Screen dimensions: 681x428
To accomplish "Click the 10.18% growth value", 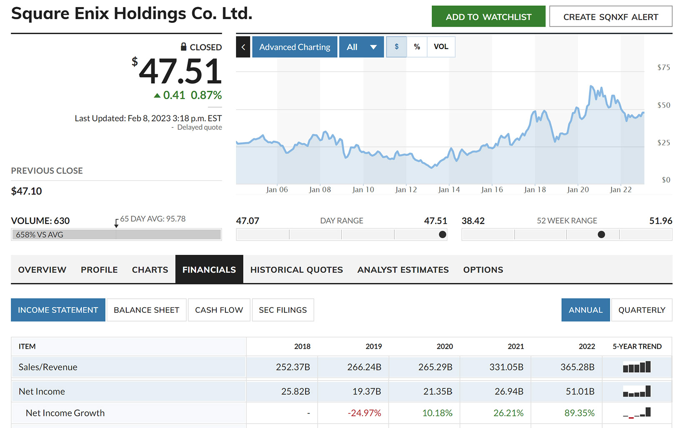I will (x=437, y=413).
